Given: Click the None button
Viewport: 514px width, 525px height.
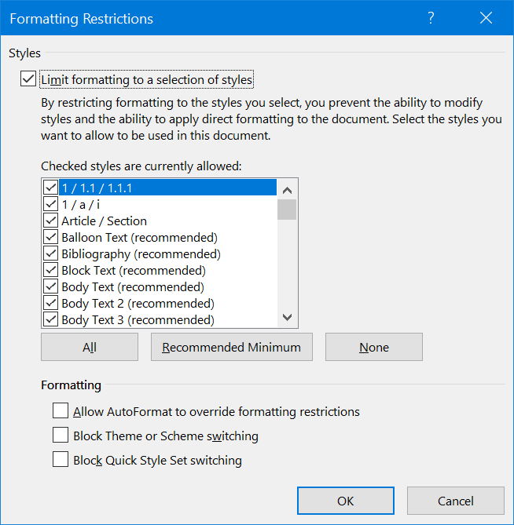Looking at the screenshot, I should pyautogui.click(x=374, y=347).
